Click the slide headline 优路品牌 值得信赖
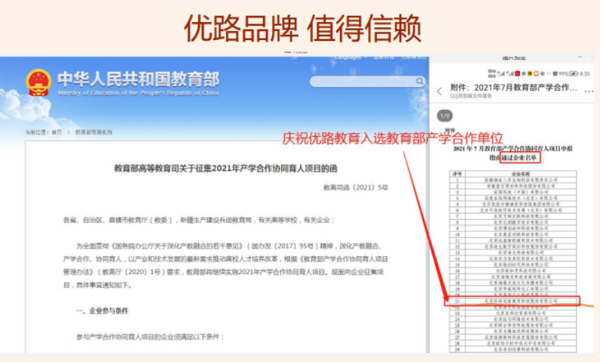Screen dimensions: 600x362 303,28
